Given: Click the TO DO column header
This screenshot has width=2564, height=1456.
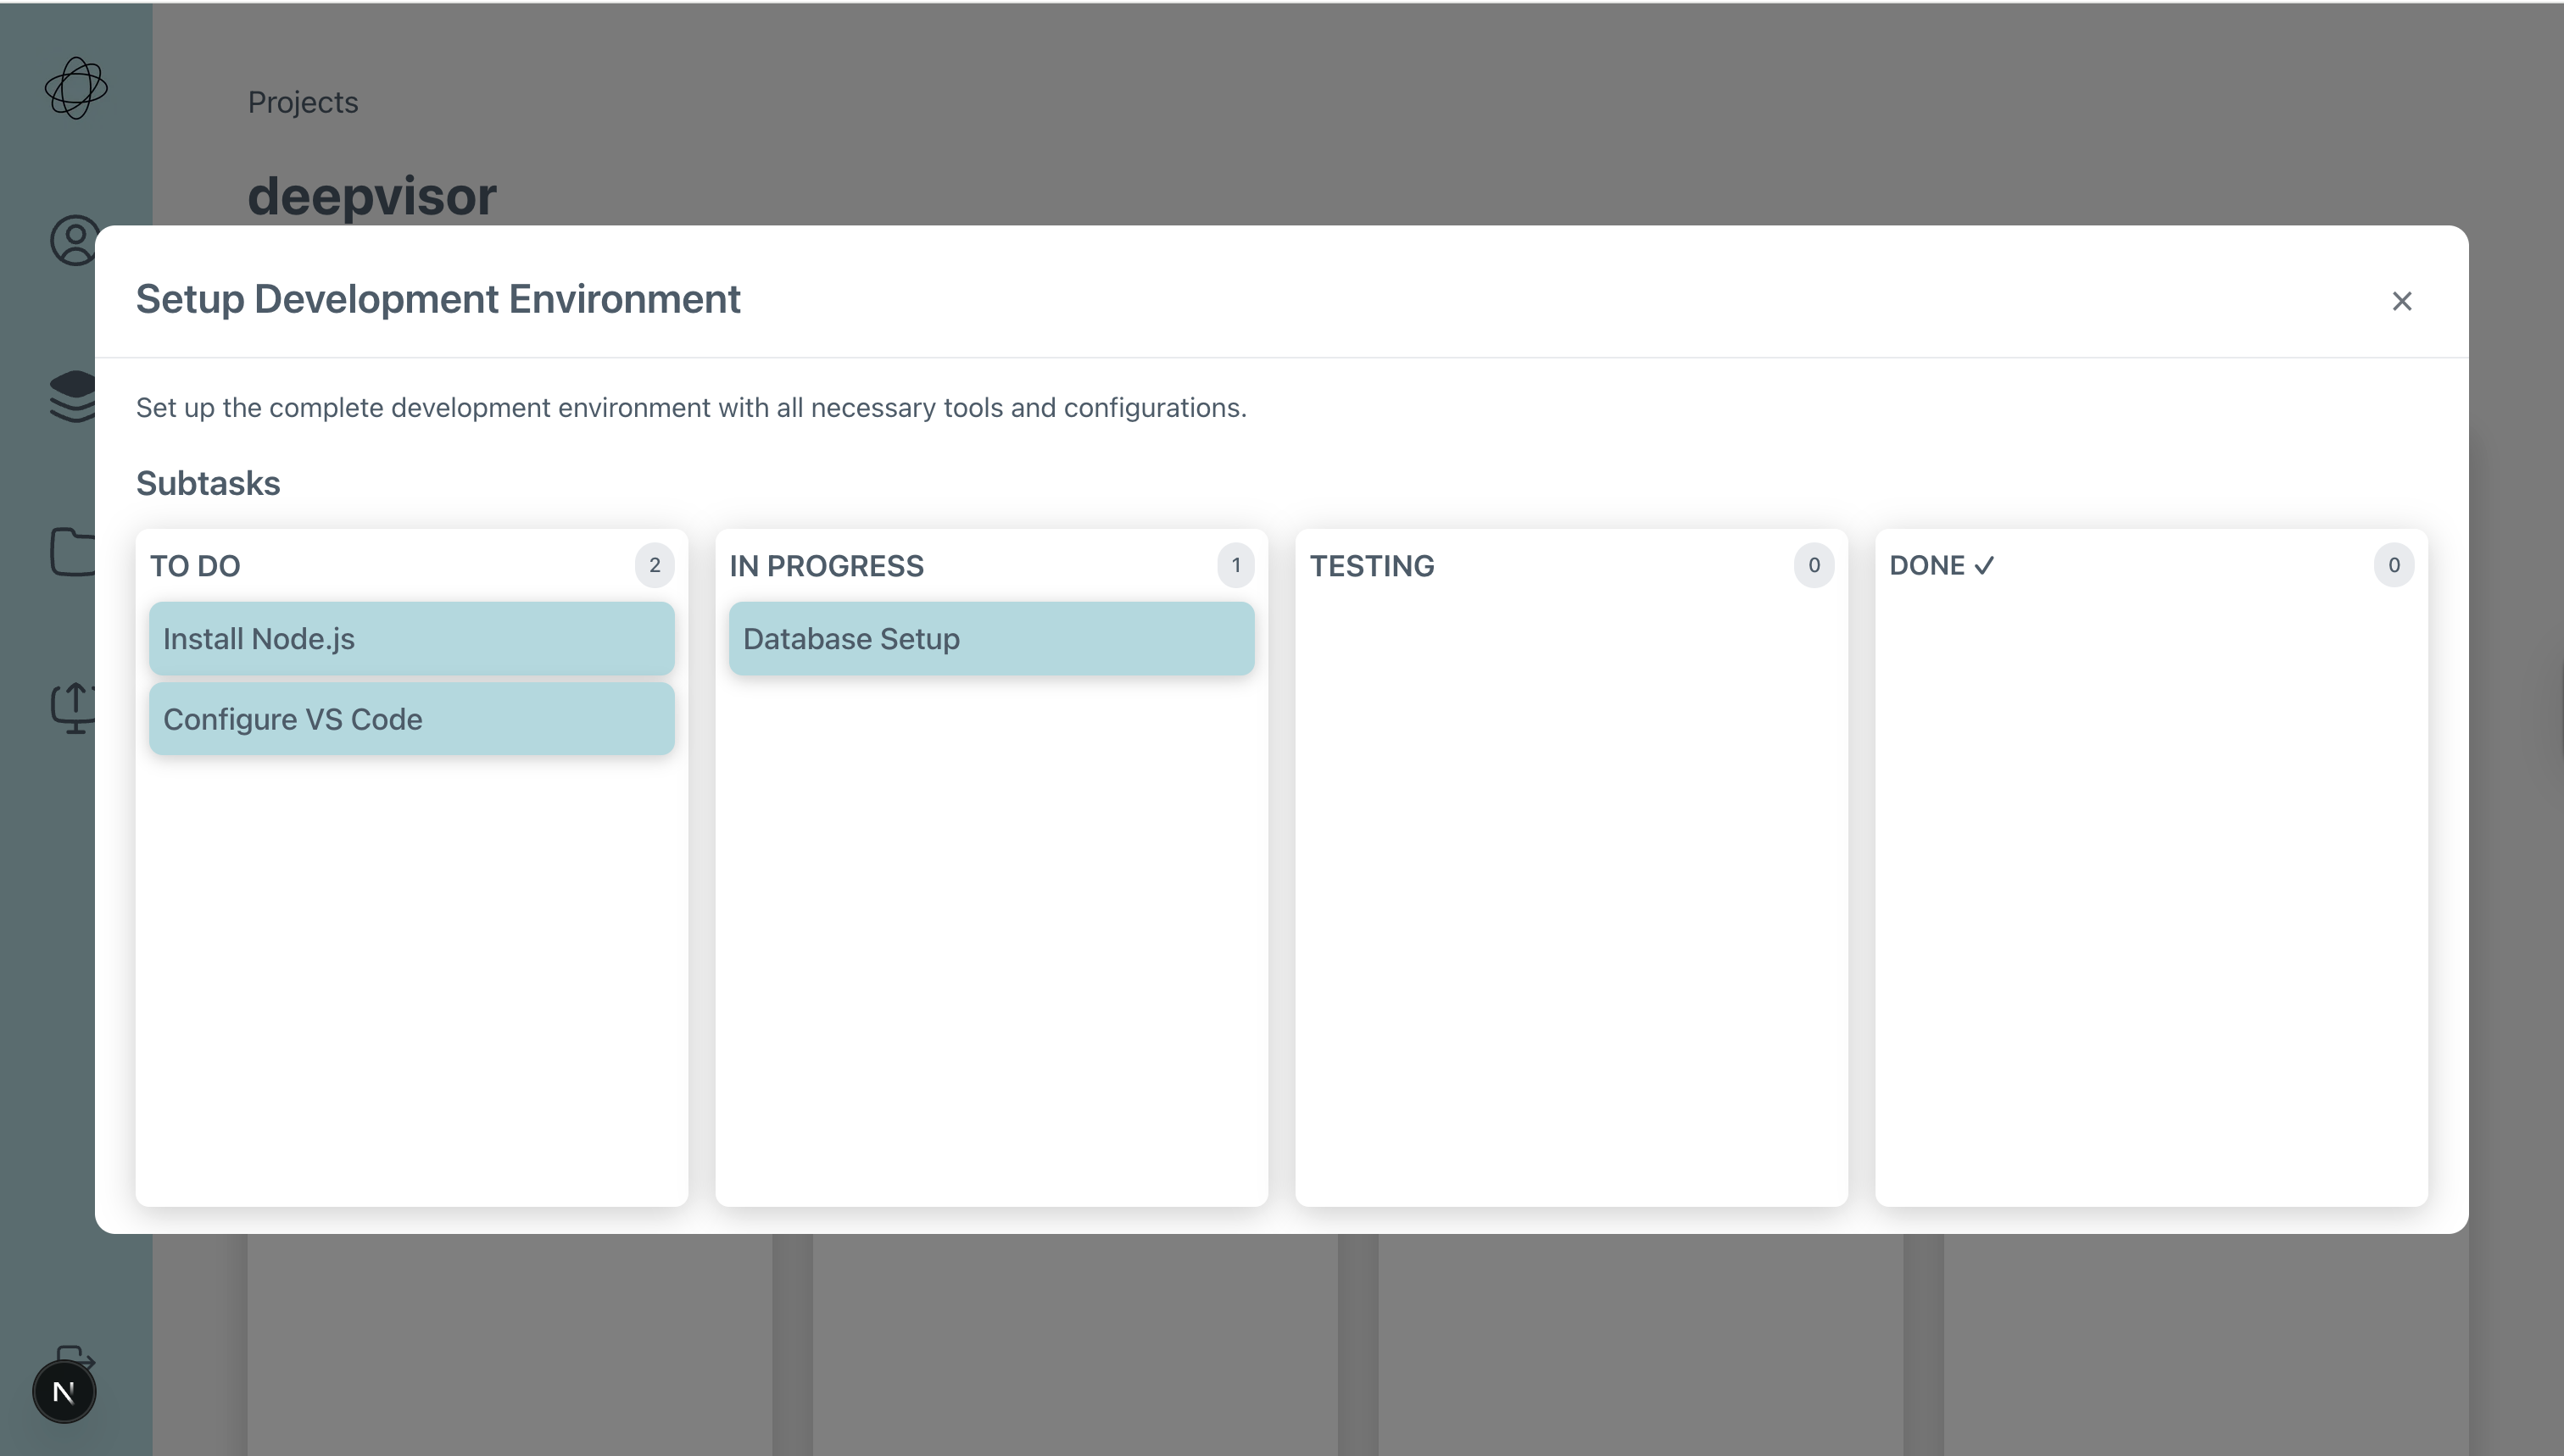Looking at the screenshot, I should [x=195, y=566].
